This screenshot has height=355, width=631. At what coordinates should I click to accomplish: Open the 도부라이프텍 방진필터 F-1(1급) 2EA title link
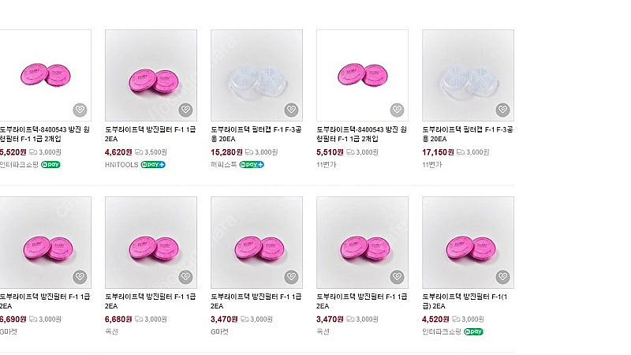click(465, 301)
